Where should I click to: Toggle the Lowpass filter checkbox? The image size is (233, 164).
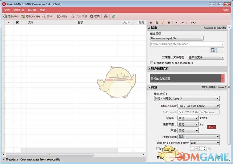click(158, 148)
